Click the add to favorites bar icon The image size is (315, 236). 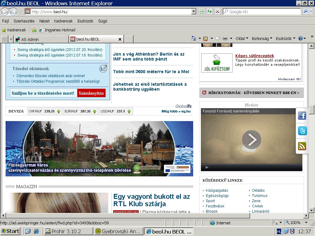pos(34,30)
